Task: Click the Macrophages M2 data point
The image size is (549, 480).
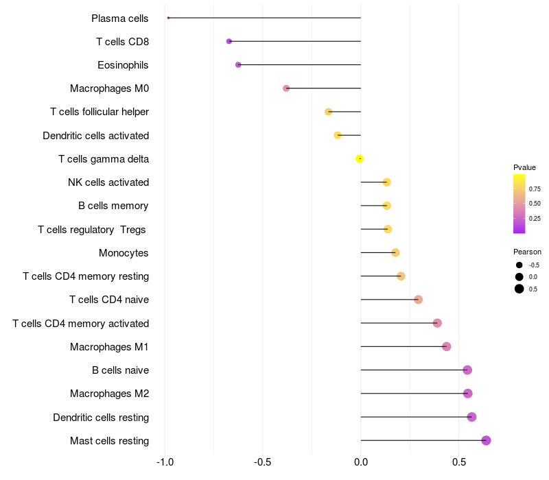Action: point(468,394)
